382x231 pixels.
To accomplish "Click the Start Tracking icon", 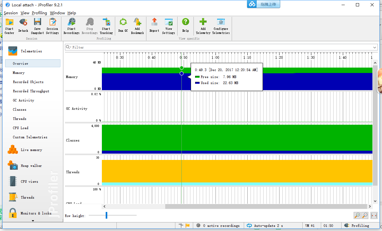I will click(x=106, y=26).
